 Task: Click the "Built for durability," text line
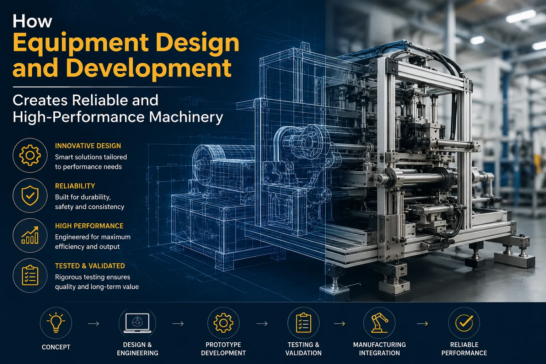click(x=83, y=197)
